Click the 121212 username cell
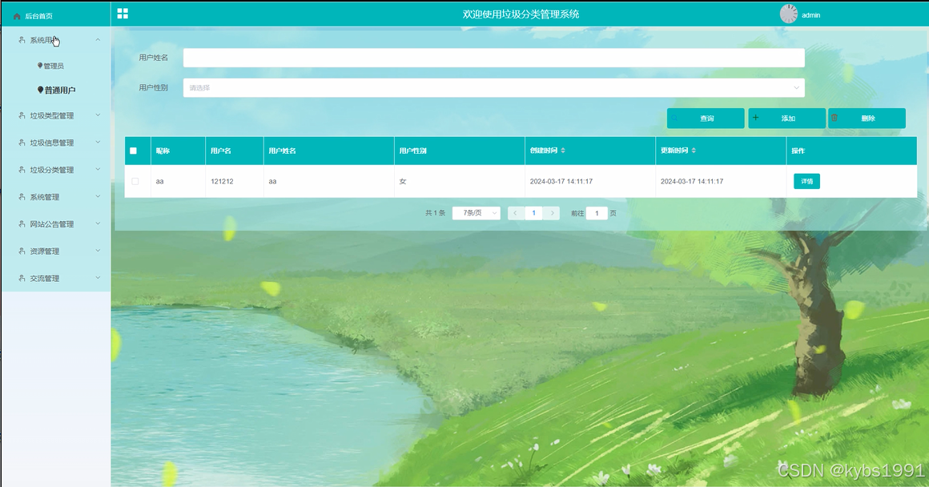 (x=222, y=181)
